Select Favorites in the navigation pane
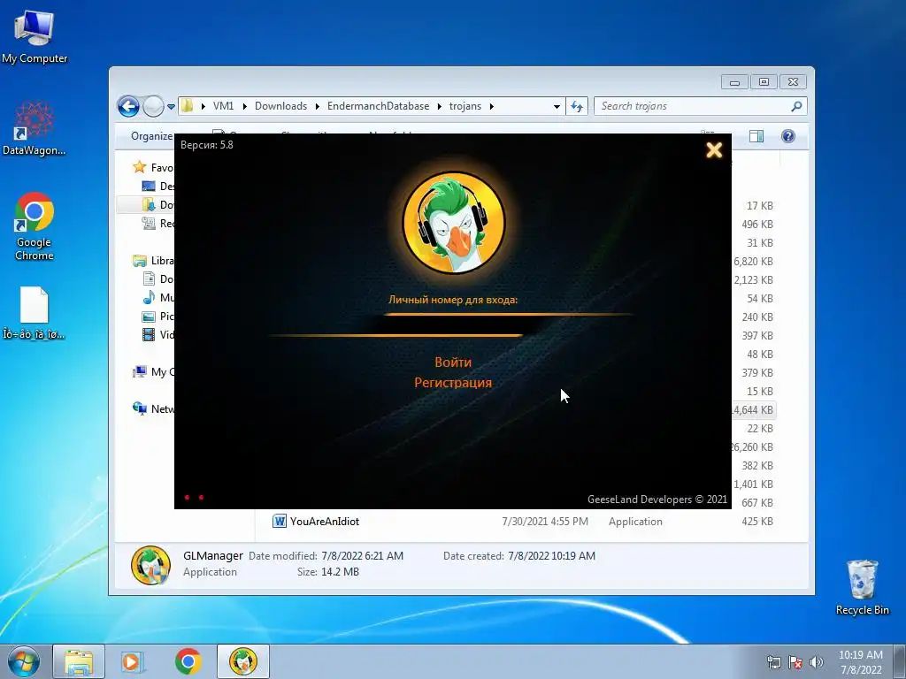The image size is (906, 679). tap(154, 167)
